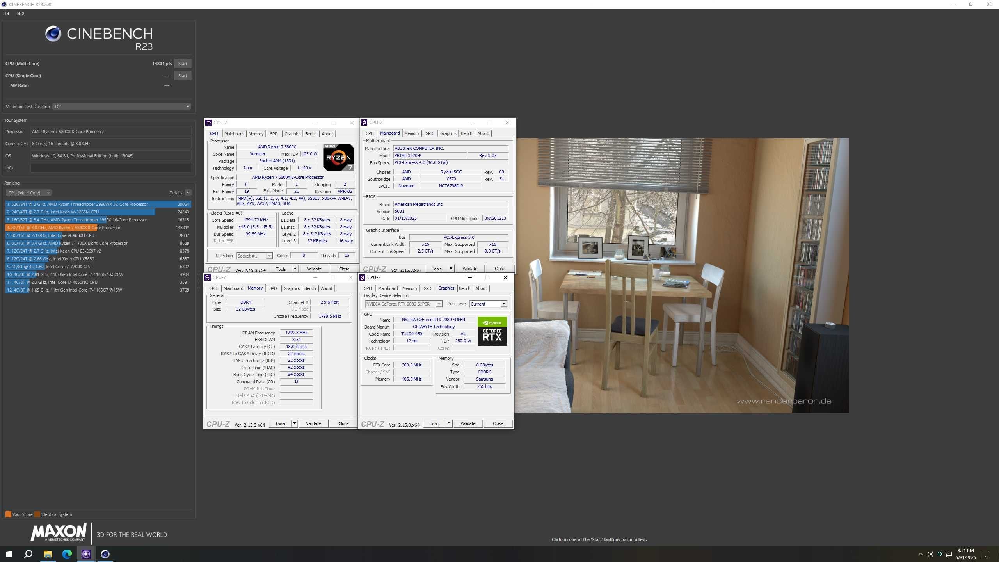This screenshot has width=999, height=562.
Task: Click CPU-Z title icon of CPU window
Action: point(208,123)
